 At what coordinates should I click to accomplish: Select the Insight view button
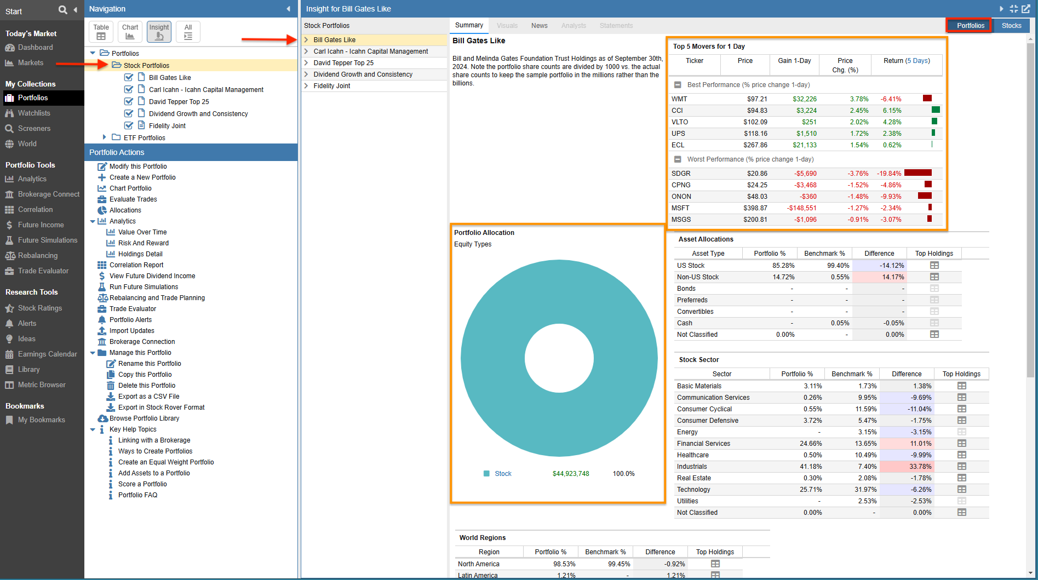coord(159,32)
